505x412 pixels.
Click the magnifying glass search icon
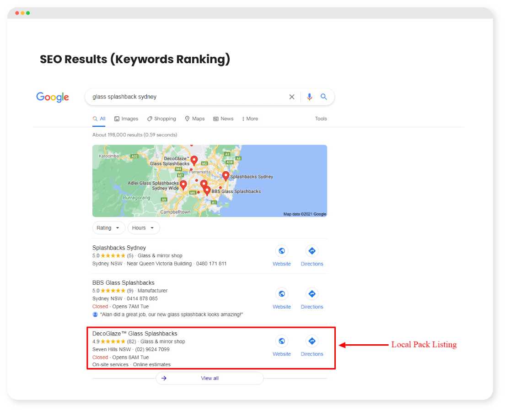(x=324, y=97)
